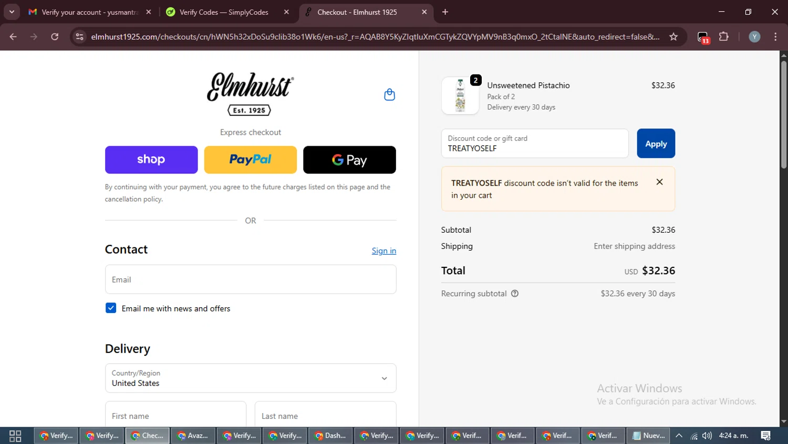The image size is (788, 444).
Task: Pay with Shop Pay express checkout
Action: (151, 160)
